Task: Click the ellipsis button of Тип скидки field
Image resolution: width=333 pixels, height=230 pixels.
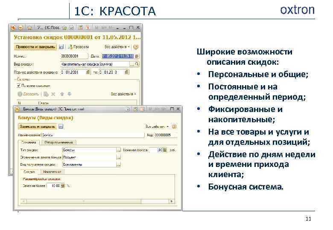Action: coord(119,150)
